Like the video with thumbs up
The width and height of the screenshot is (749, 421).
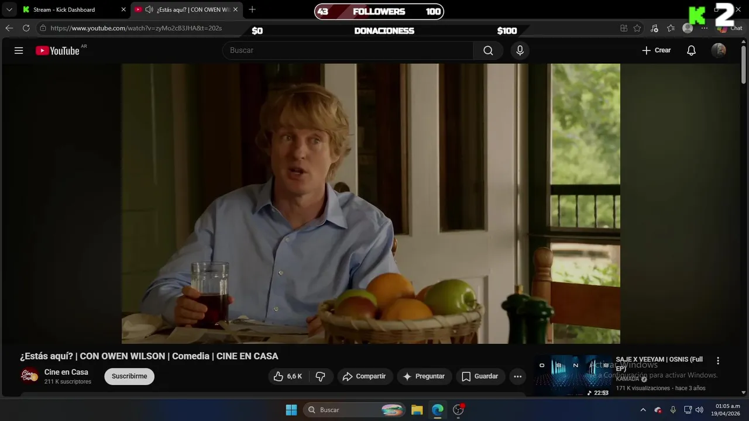[x=288, y=377]
